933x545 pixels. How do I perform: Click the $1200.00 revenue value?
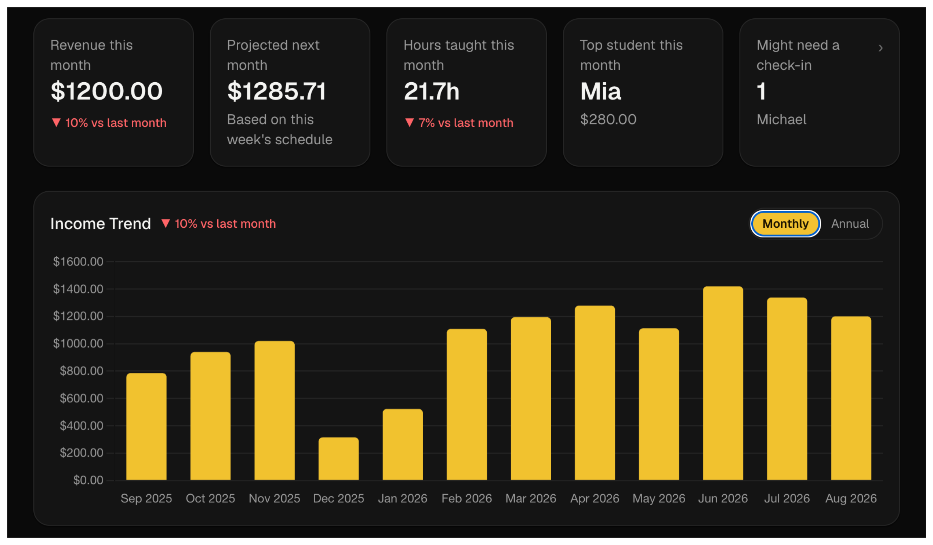[x=107, y=91]
